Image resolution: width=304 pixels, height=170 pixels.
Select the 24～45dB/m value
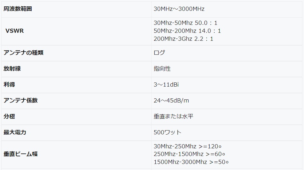coord(171,100)
